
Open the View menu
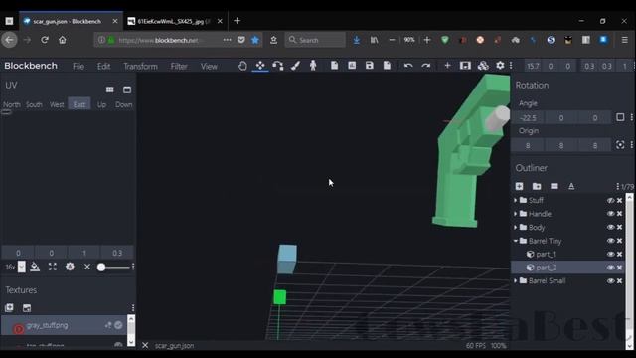(209, 67)
